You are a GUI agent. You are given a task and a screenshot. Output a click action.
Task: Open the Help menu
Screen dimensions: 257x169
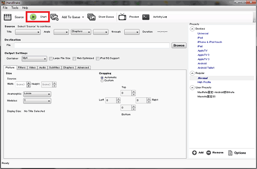tap(25, 8)
